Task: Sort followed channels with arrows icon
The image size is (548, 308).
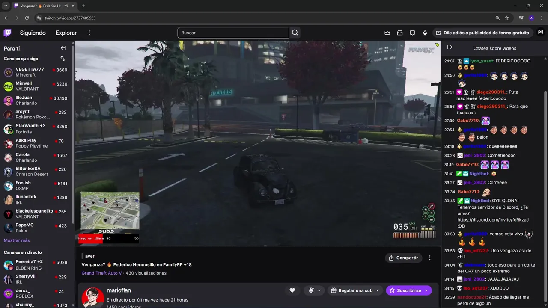Action: click(x=63, y=59)
